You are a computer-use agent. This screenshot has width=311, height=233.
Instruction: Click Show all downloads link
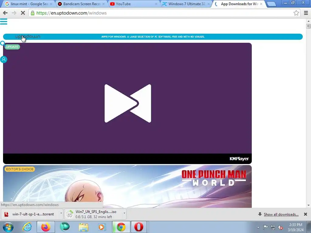coord(281,214)
